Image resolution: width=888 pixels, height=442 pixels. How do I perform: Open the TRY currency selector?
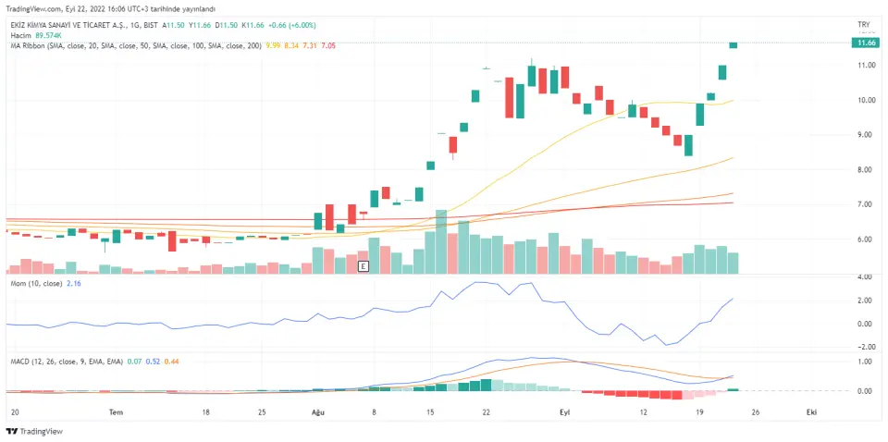tap(864, 24)
